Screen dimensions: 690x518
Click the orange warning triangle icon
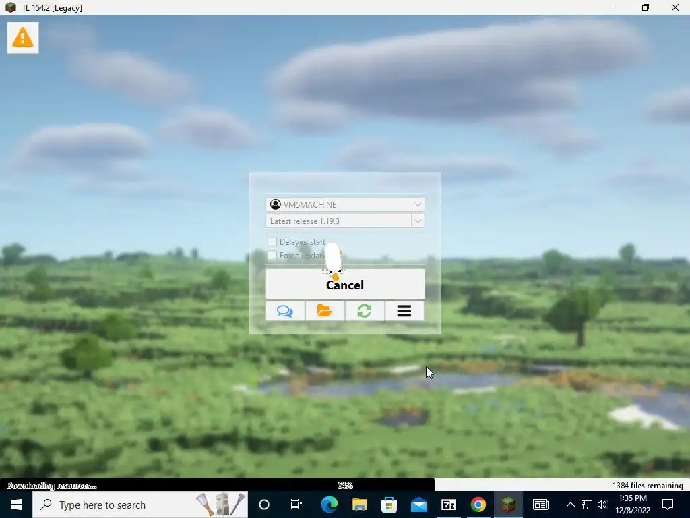point(23,38)
